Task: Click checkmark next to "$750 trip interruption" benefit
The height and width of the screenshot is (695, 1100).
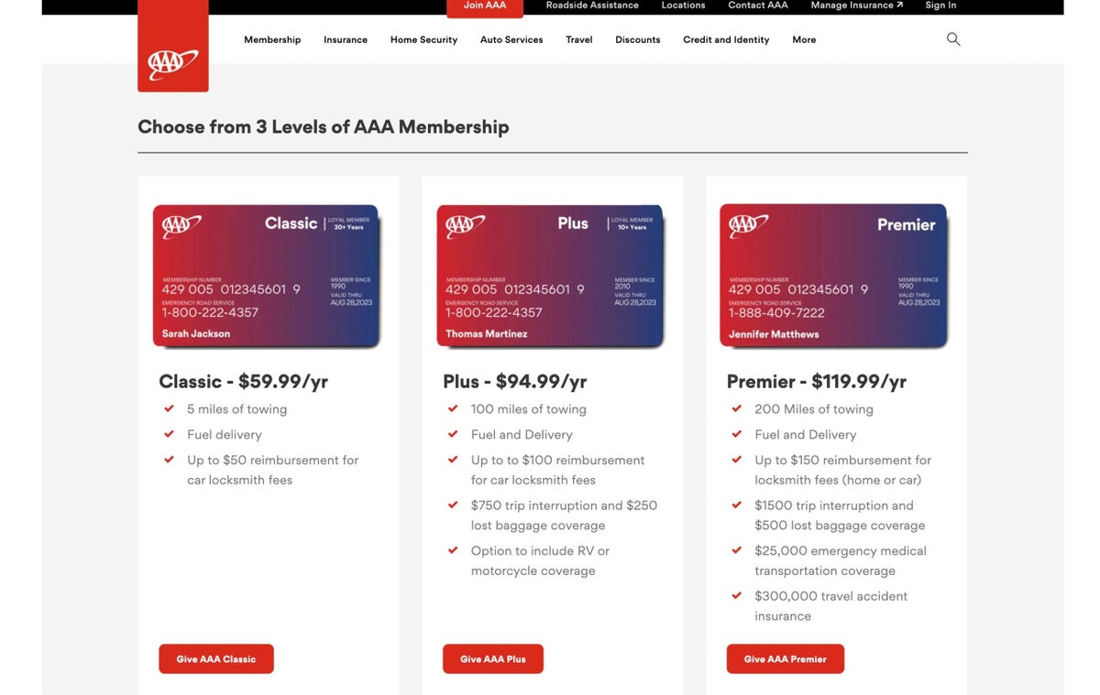Action: (453, 505)
